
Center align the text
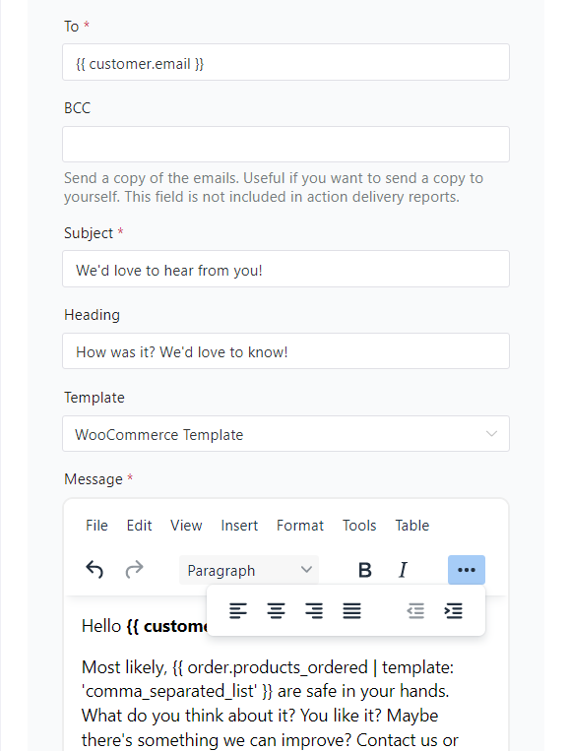pyautogui.click(x=276, y=610)
